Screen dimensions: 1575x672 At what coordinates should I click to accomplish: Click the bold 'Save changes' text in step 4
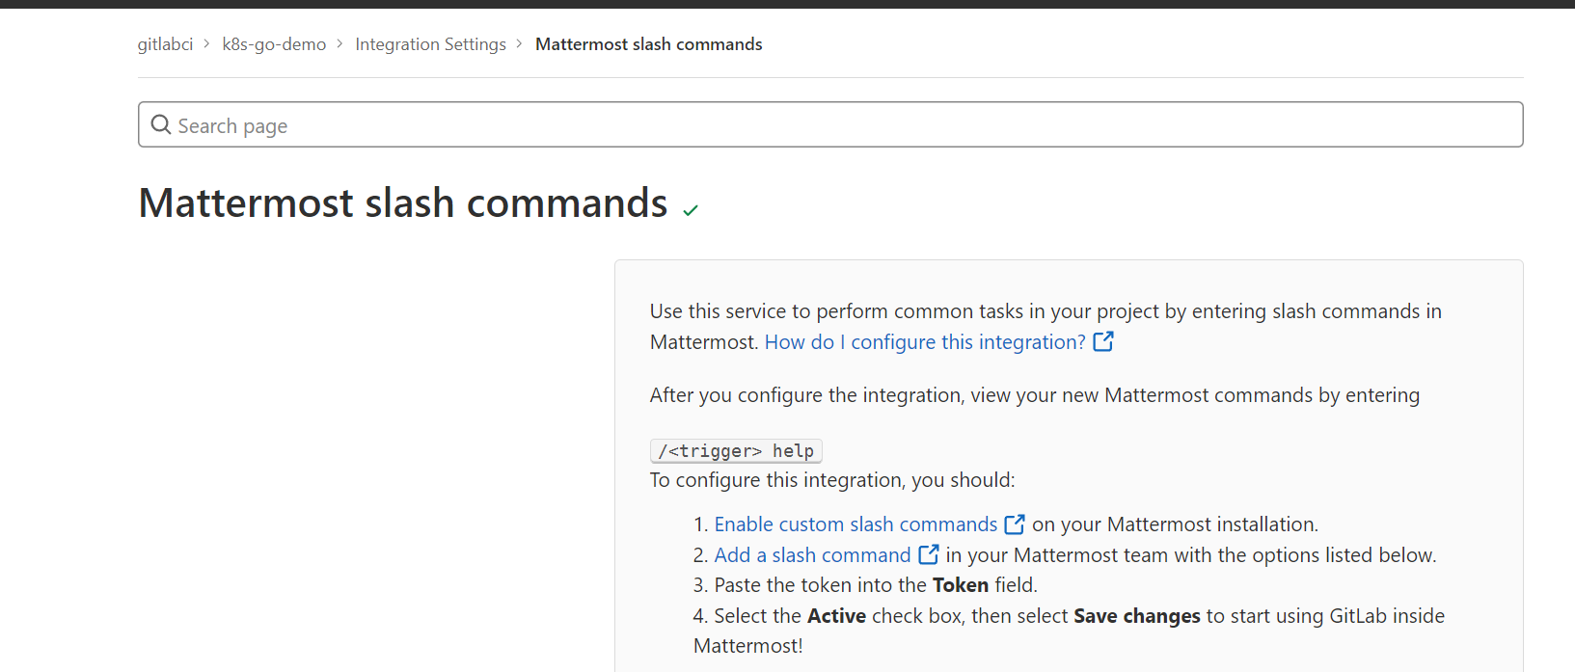pyautogui.click(x=1137, y=616)
